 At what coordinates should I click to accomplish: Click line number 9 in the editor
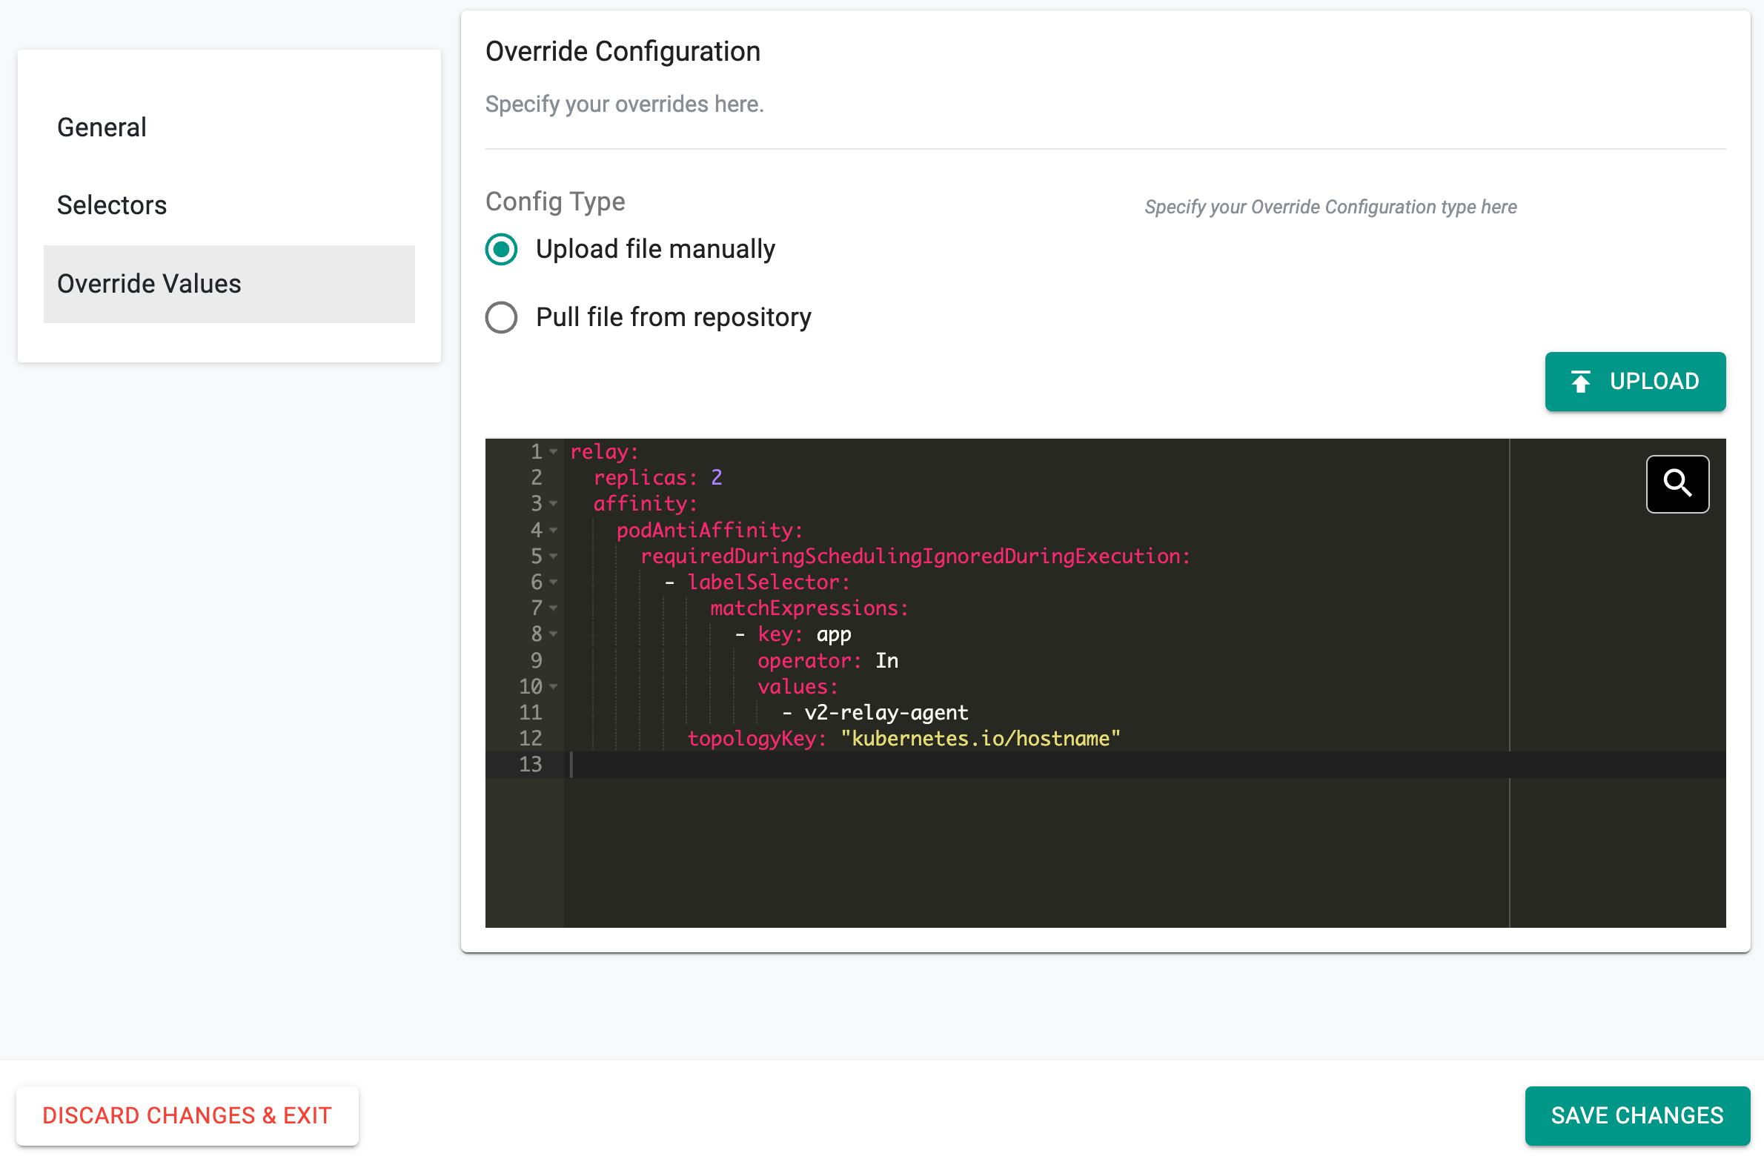pyautogui.click(x=536, y=660)
